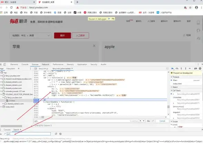Open the Security panel tab
The image size is (203, 145).
94,64
